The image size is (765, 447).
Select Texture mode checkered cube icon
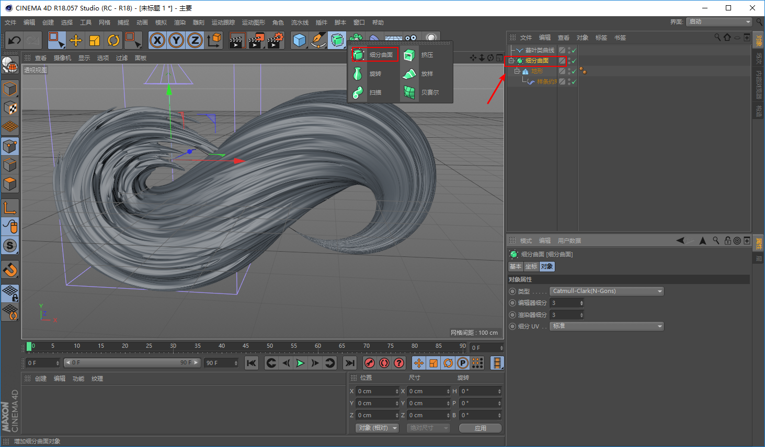click(10, 108)
